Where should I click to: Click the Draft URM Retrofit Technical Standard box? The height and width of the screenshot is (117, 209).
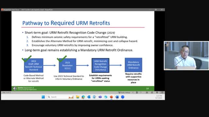point(34,65)
